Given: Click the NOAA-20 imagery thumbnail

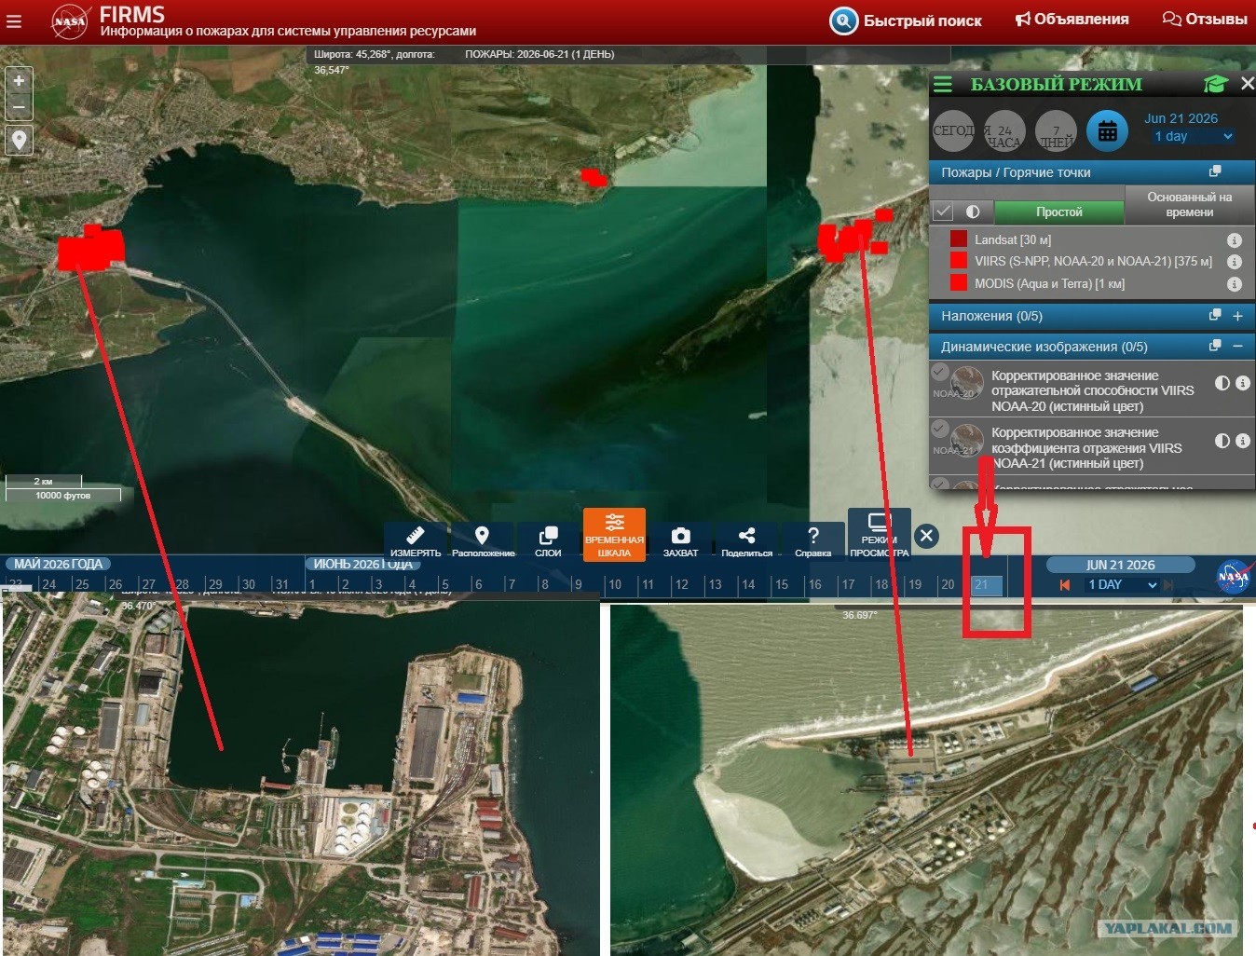Looking at the screenshot, I should coord(967,383).
